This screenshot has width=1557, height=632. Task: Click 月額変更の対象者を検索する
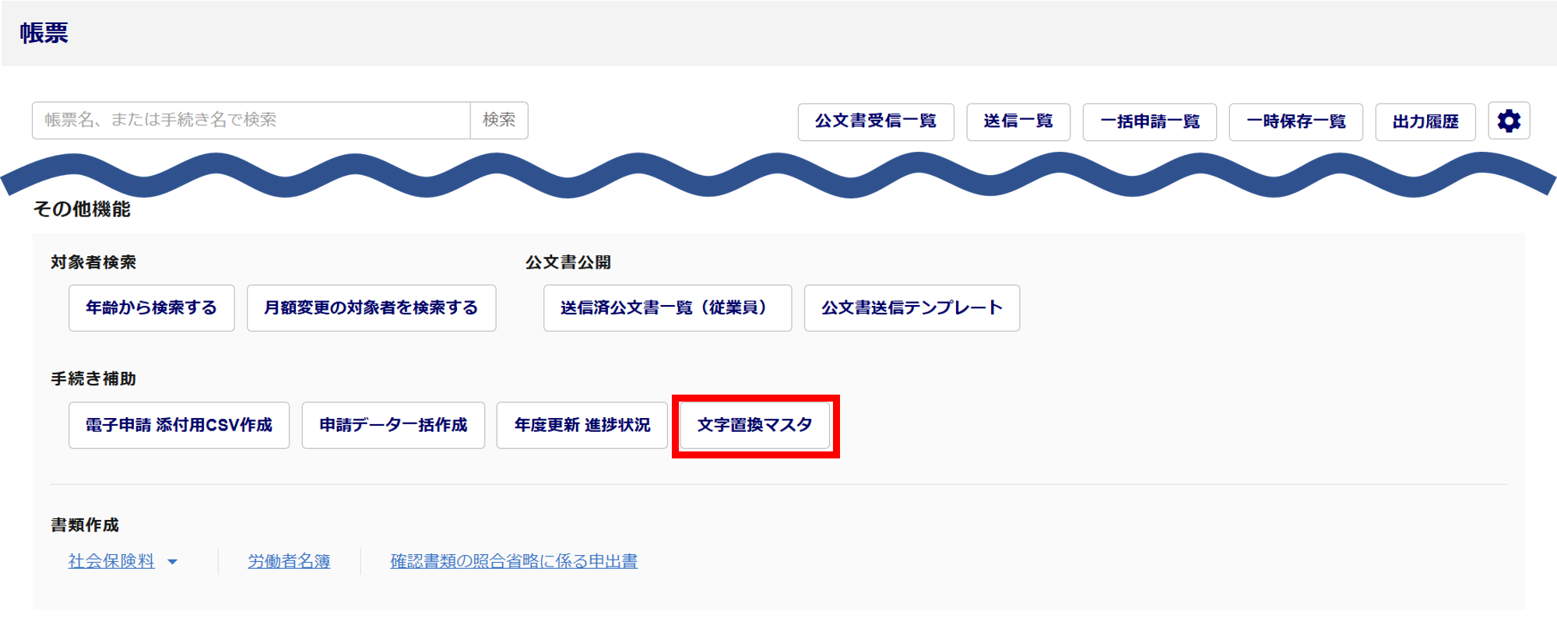[x=371, y=308]
